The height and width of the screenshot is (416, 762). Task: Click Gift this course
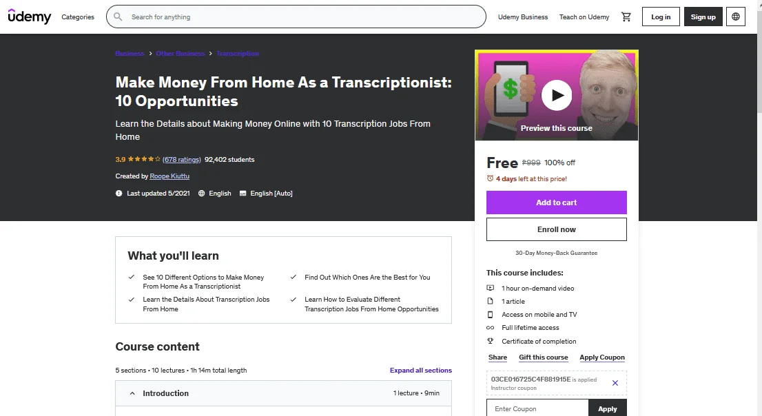[544, 357]
